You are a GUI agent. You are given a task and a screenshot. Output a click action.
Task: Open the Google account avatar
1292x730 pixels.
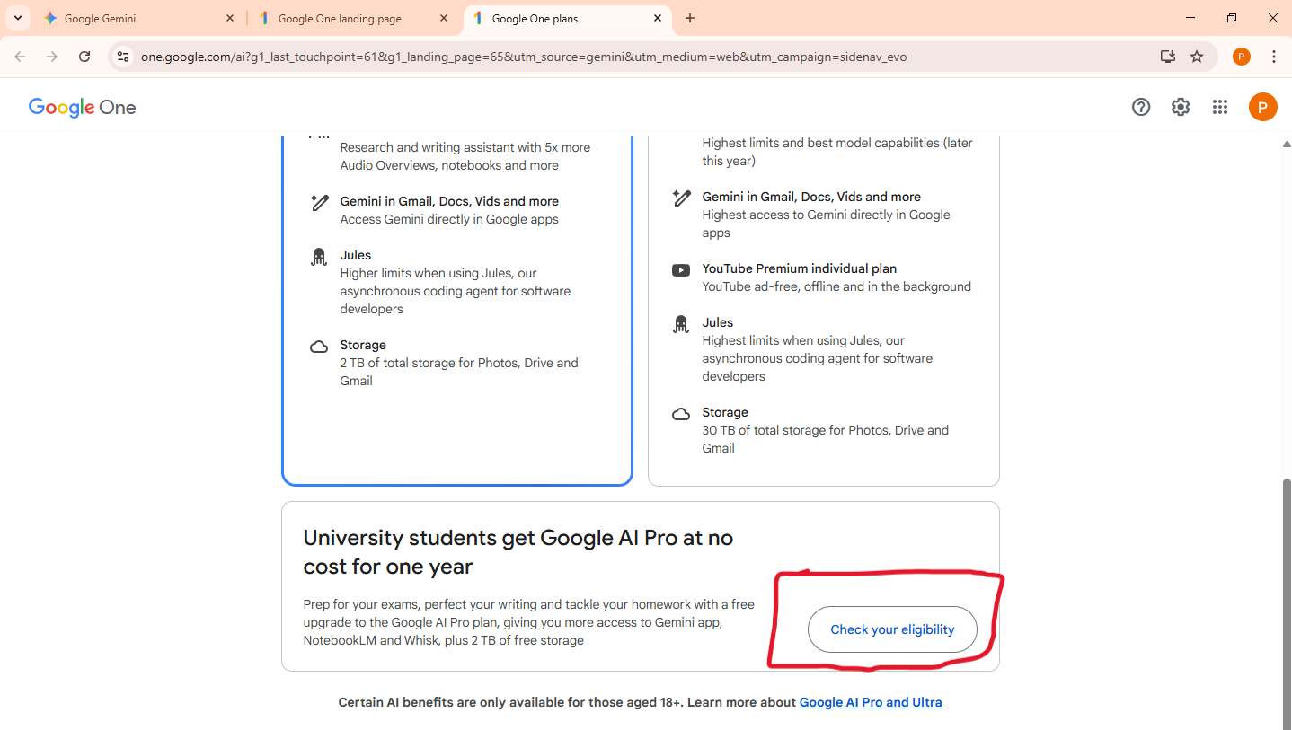[x=1263, y=107]
